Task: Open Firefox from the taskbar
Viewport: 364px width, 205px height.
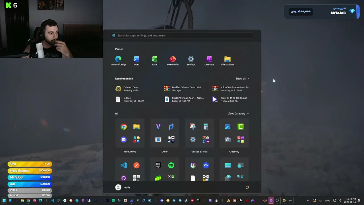Action: point(34,200)
